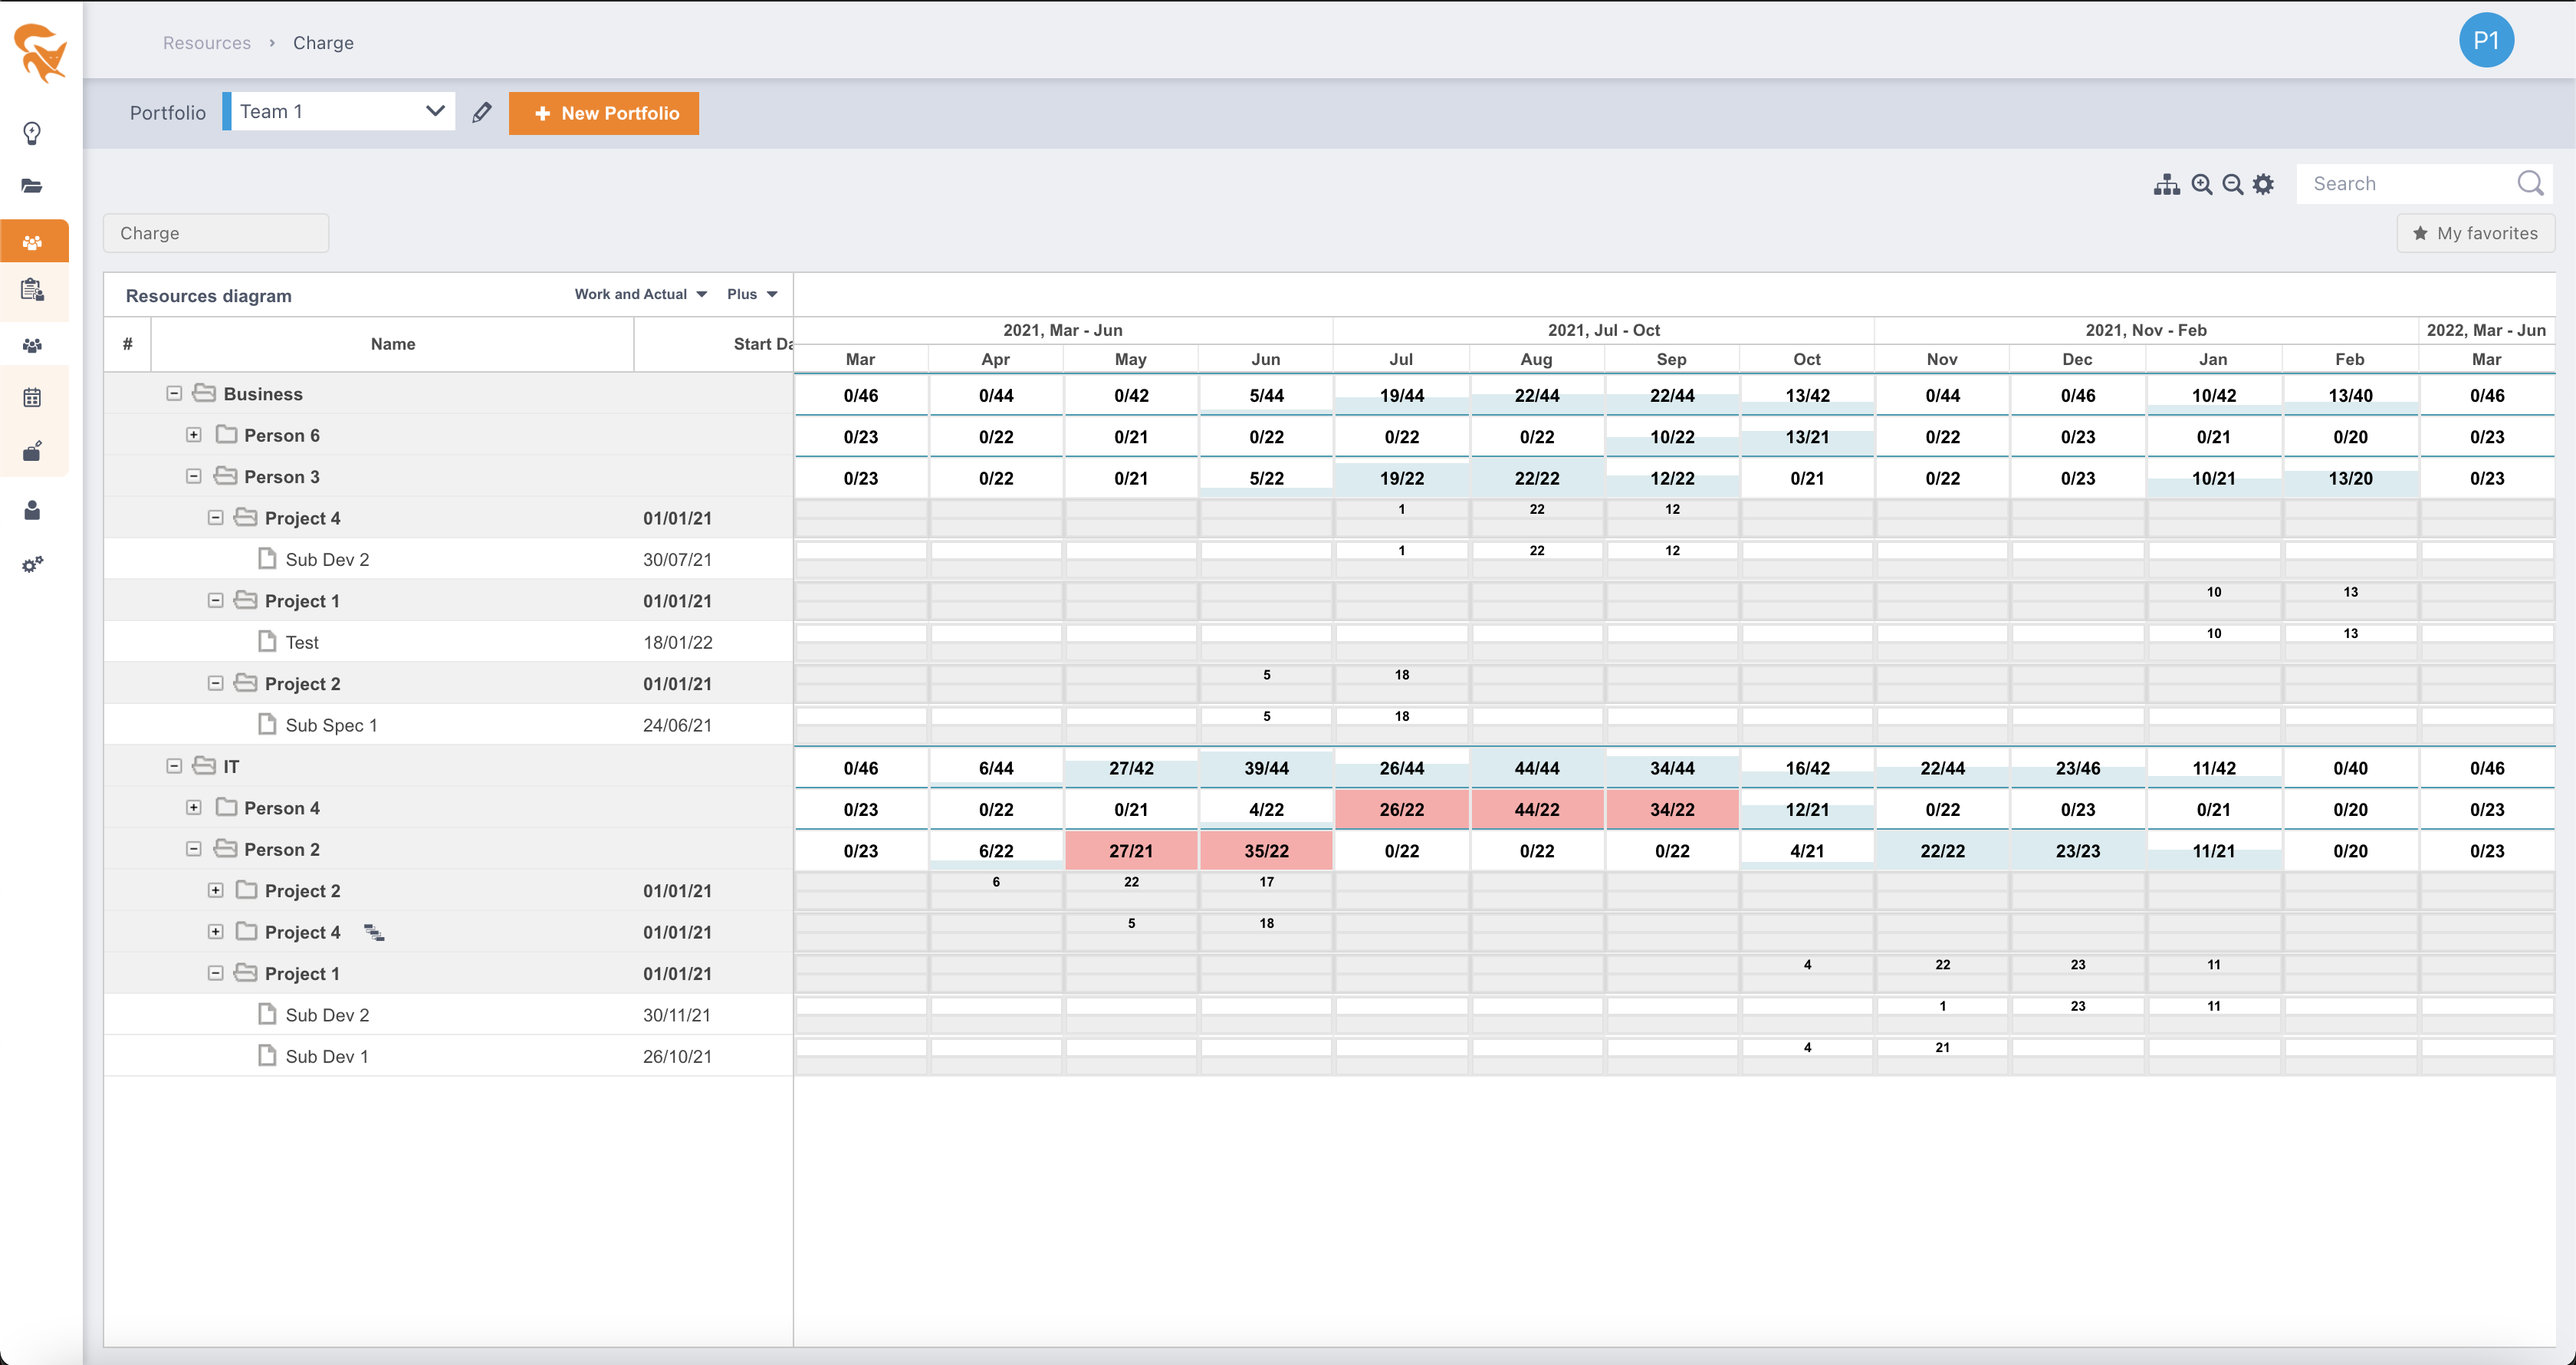Image resolution: width=2576 pixels, height=1365 pixels.
Task: Expand the Person 6 row
Action: click(194, 435)
